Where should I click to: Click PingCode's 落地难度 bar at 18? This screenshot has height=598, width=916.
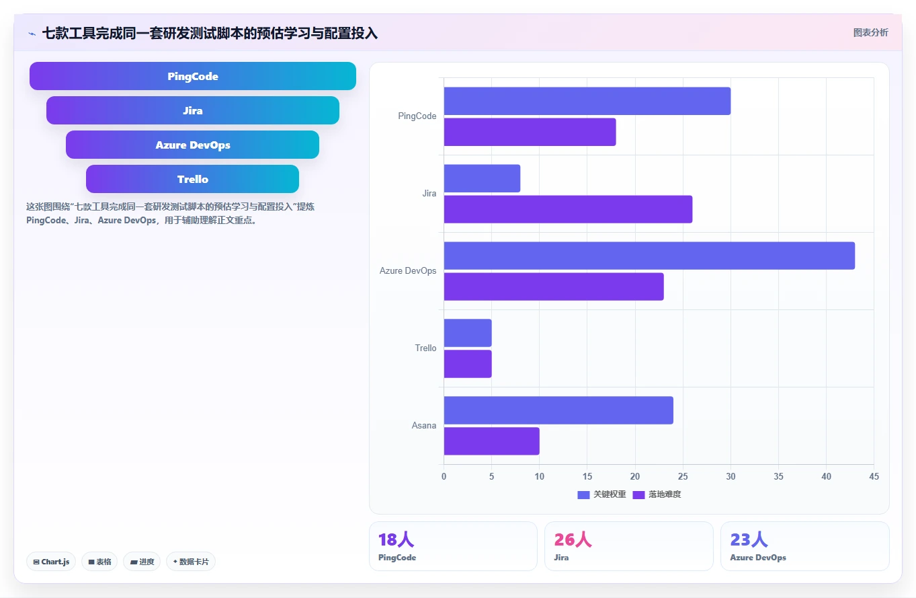point(530,132)
